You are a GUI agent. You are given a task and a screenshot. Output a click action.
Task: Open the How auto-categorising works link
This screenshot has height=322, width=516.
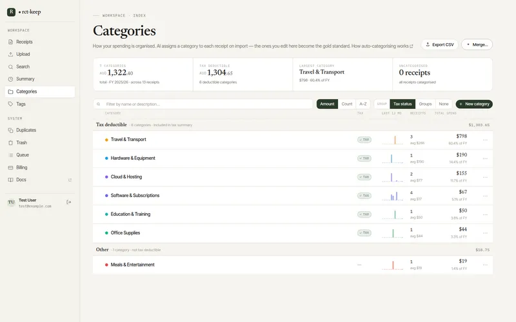click(x=382, y=46)
